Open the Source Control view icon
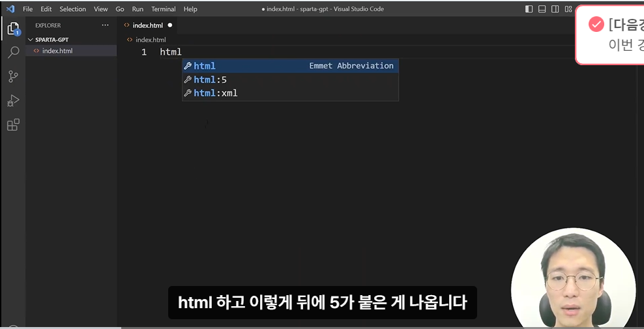 [x=13, y=76]
